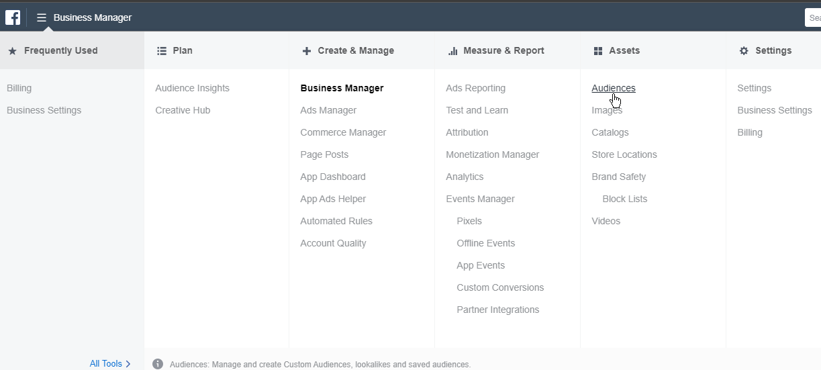The image size is (821, 370).
Task: Open Audience Insights
Action: [192, 88]
